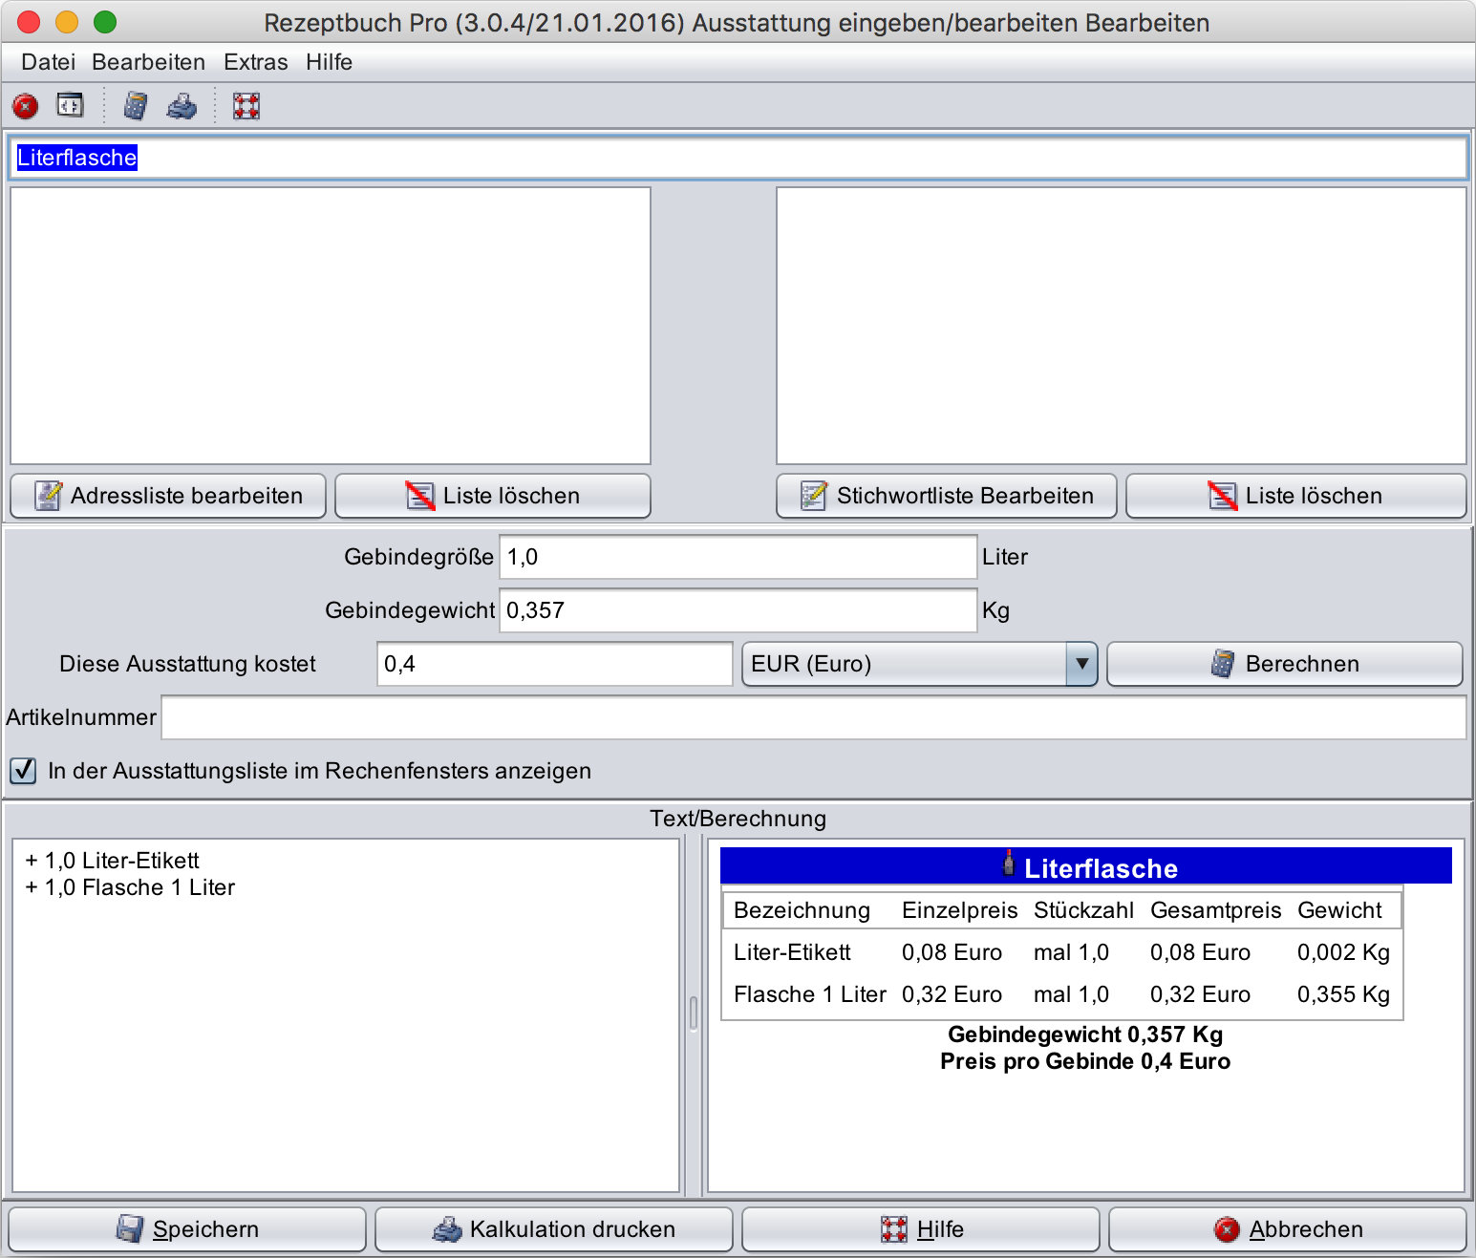The width and height of the screenshot is (1476, 1258).
Task: Open the Datei menu
Action: click(x=48, y=62)
